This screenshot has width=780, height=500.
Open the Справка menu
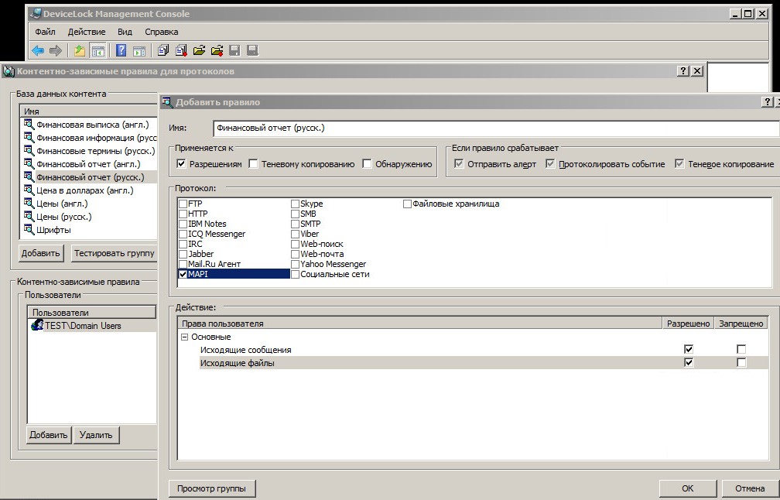(x=161, y=32)
